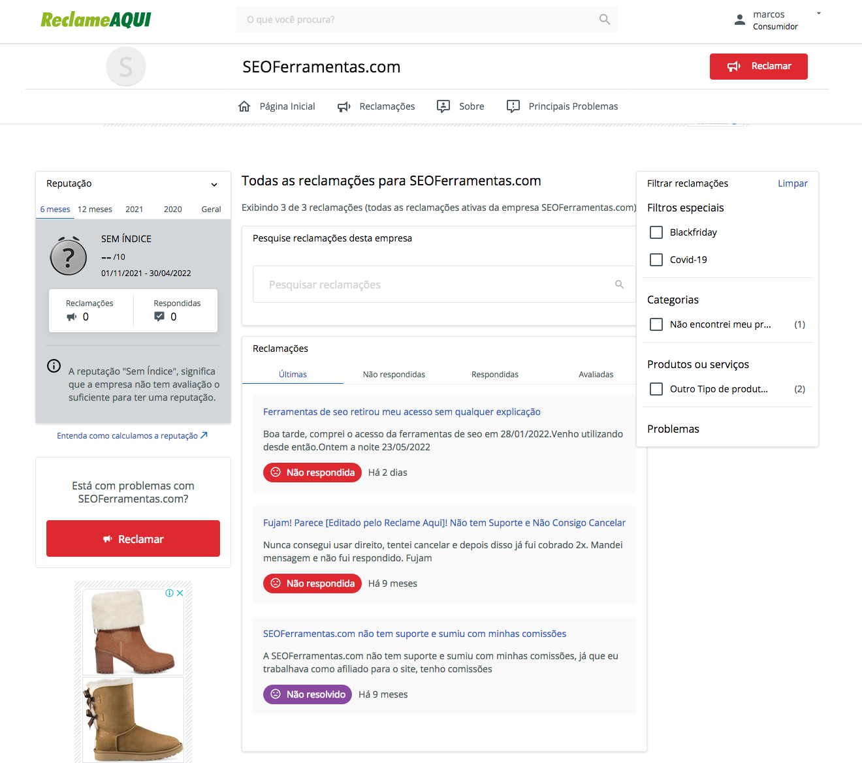This screenshot has width=862, height=763.
Task: Click the megaphone icon under Reclamações count
Action: tap(72, 317)
